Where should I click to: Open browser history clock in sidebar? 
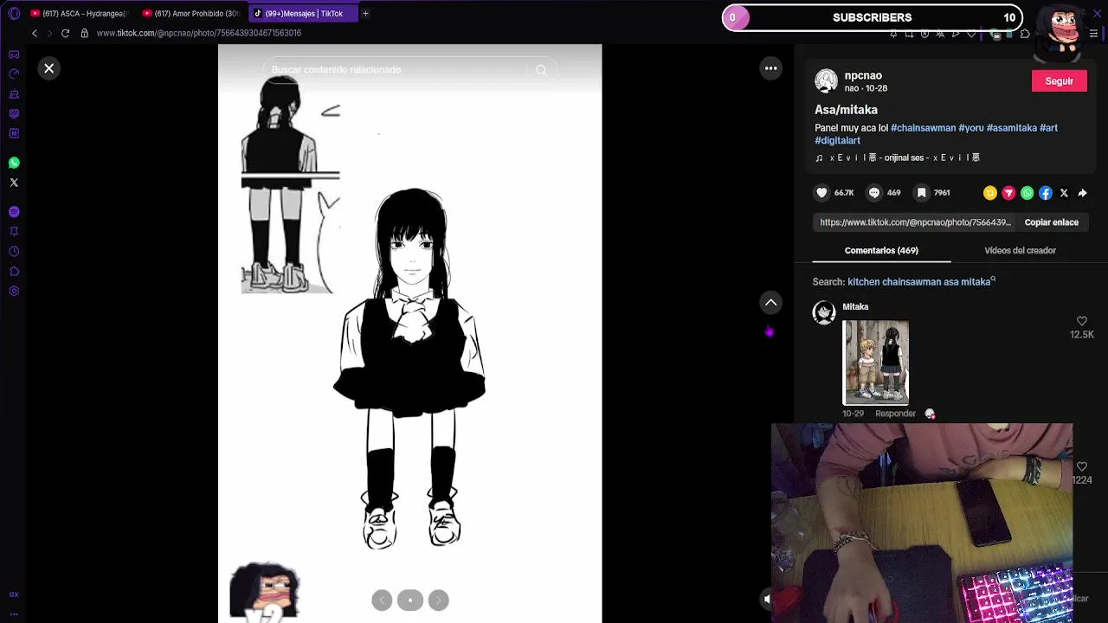point(14,252)
